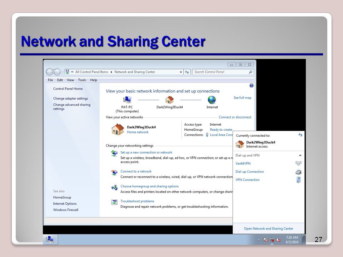
Task: Click the Back navigation arrow button
Action: coord(50,72)
